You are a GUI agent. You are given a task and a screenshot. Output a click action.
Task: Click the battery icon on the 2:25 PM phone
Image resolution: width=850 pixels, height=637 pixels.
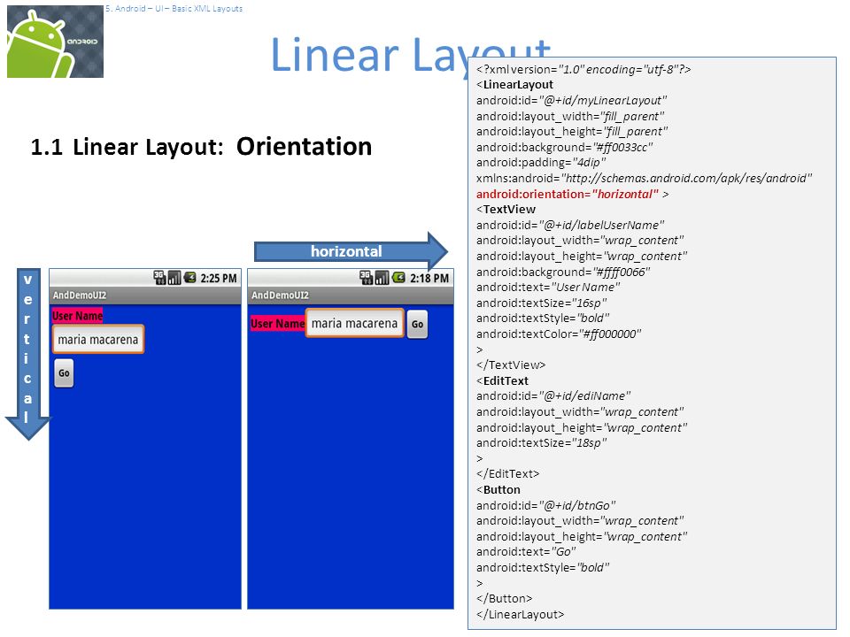(x=189, y=278)
